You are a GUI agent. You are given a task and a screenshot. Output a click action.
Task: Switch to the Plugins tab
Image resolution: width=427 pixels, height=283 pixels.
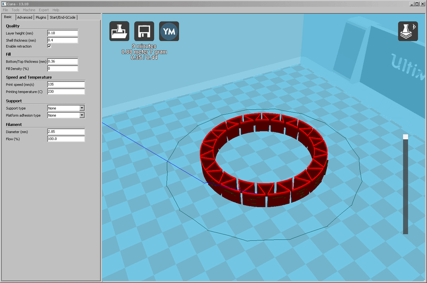click(x=40, y=17)
